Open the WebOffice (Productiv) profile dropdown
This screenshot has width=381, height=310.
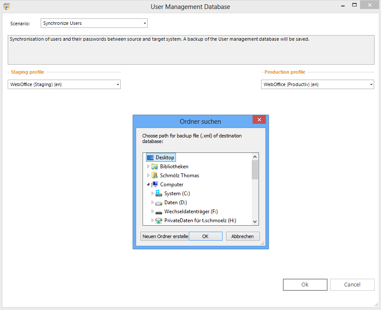point(371,84)
